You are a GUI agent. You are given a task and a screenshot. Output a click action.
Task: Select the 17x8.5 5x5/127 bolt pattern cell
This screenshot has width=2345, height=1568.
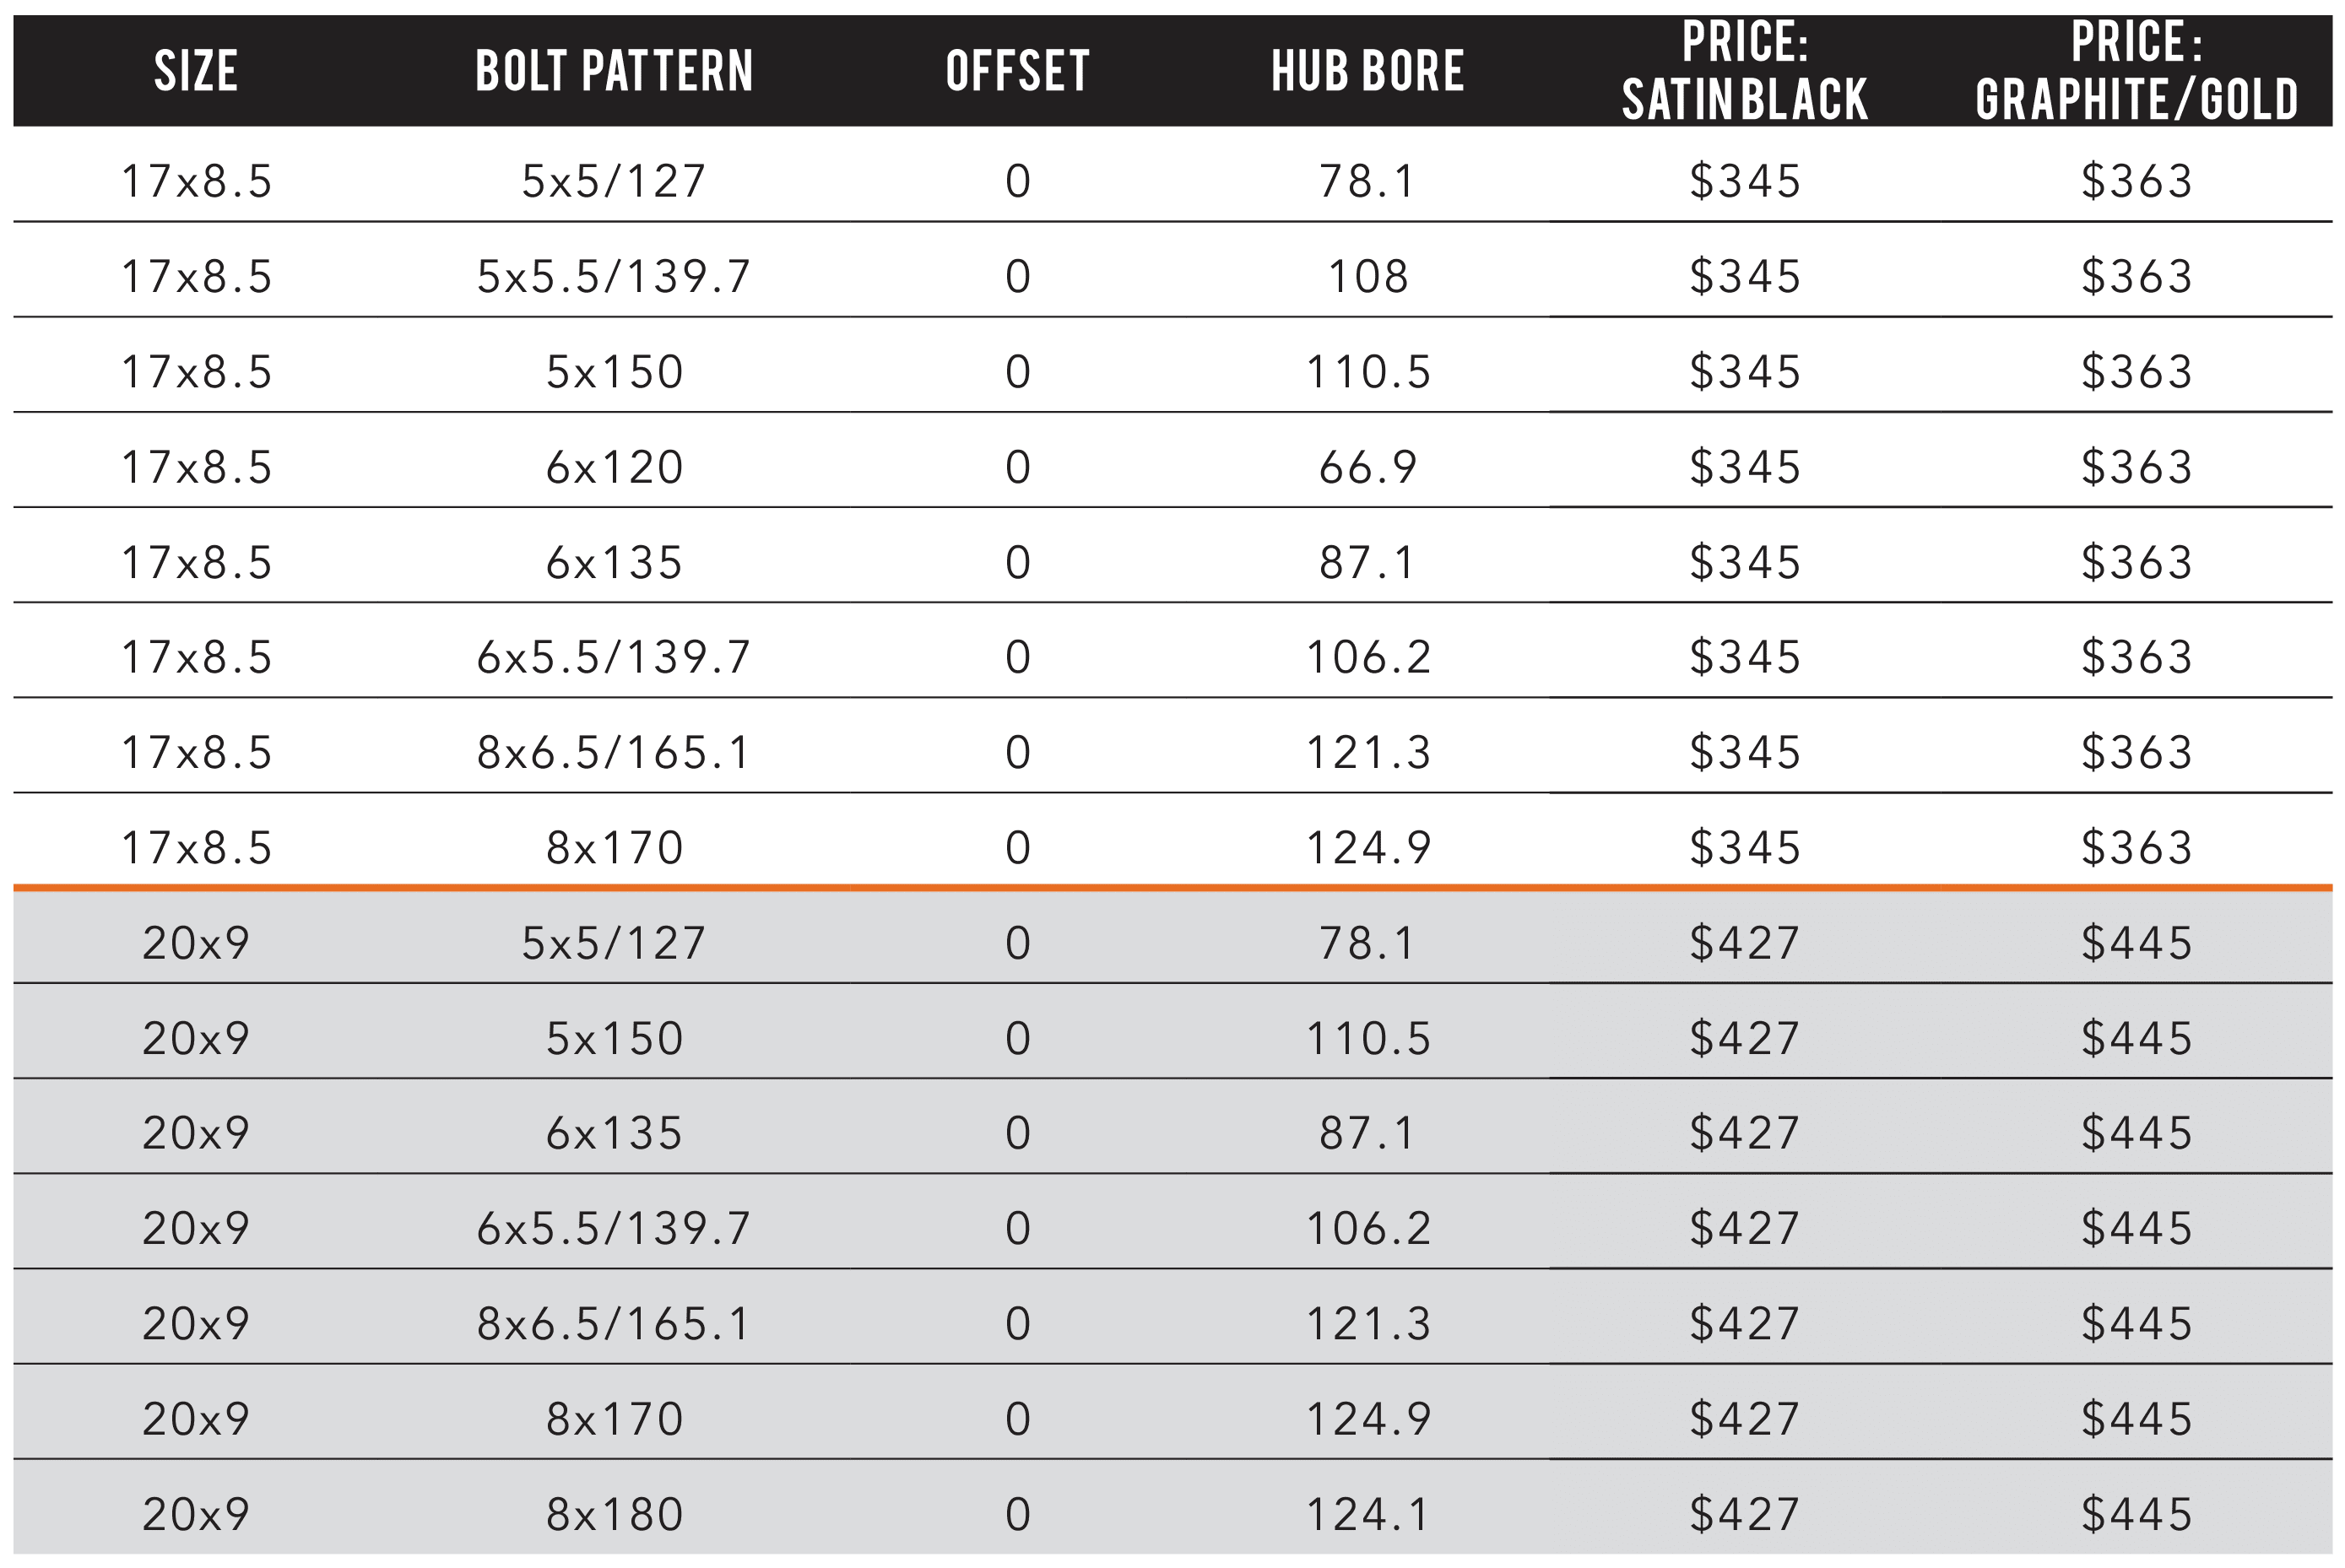pyautogui.click(x=614, y=182)
